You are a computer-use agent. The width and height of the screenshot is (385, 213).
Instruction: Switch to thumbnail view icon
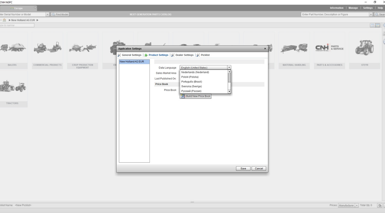(x=377, y=25)
